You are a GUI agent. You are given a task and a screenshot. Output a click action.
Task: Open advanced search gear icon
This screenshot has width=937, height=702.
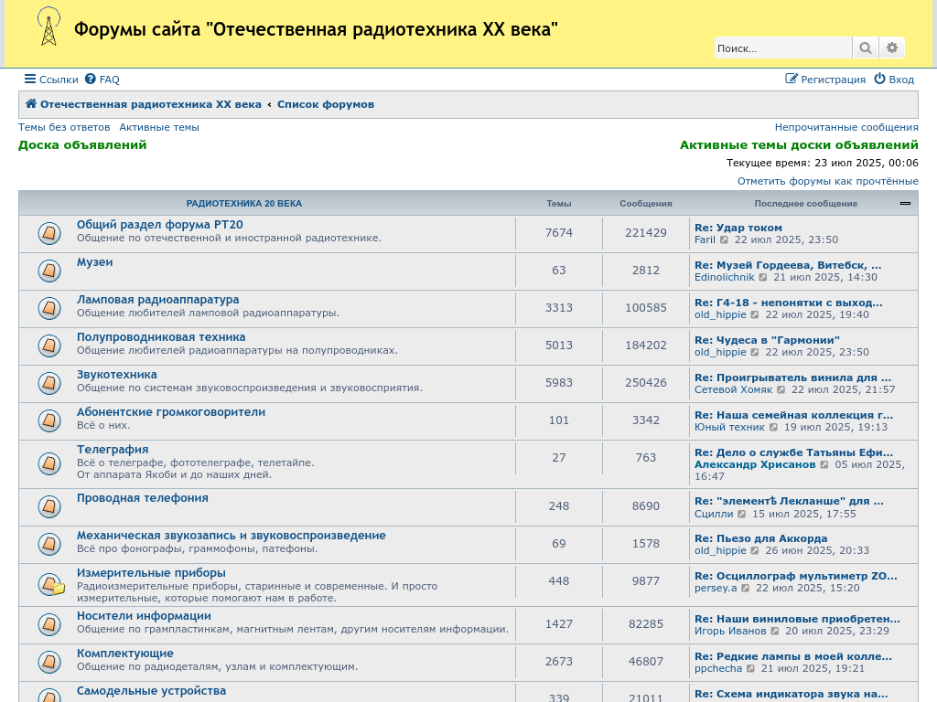point(892,48)
